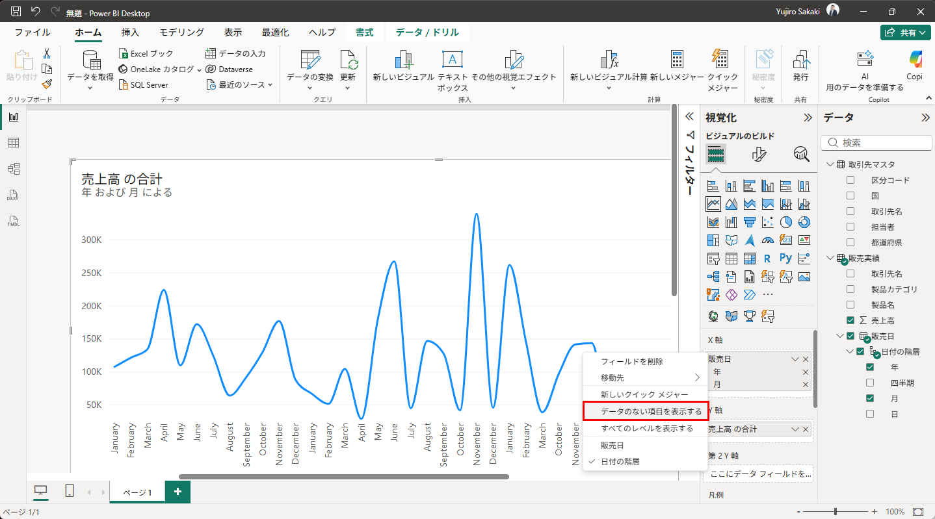Select the stacked bar chart visual

pyautogui.click(x=713, y=186)
